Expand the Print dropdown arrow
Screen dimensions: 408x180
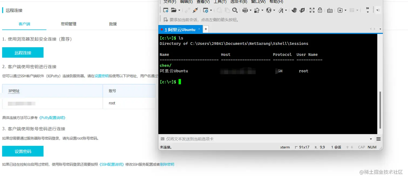250,10
